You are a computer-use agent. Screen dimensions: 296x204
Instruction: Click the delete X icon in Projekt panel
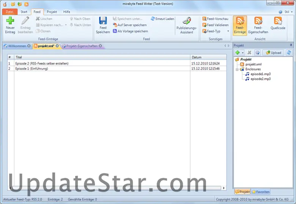pos(249,53)
